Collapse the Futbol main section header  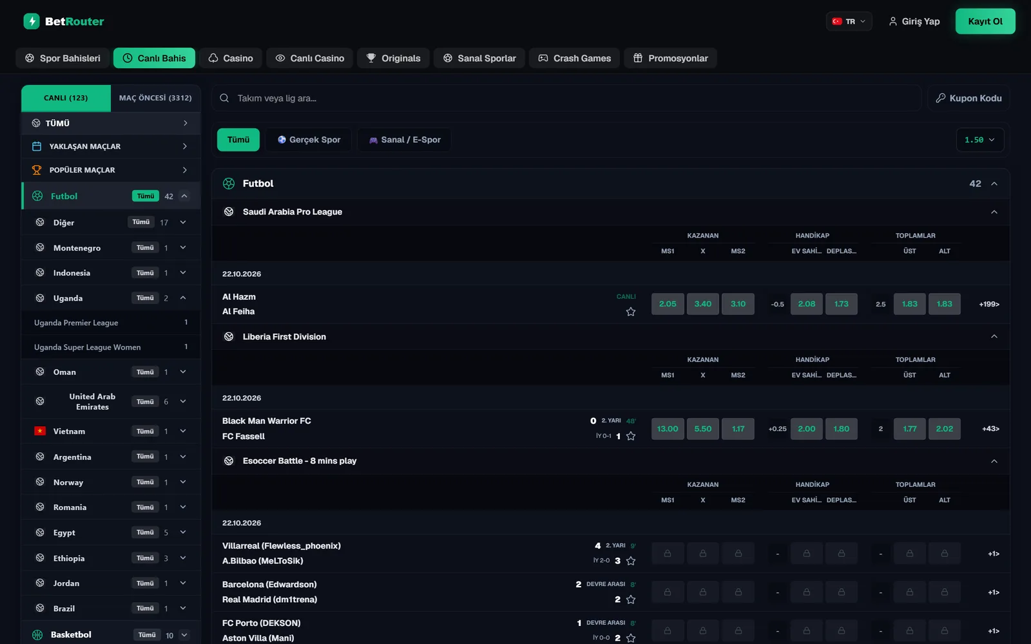[994, 184]
